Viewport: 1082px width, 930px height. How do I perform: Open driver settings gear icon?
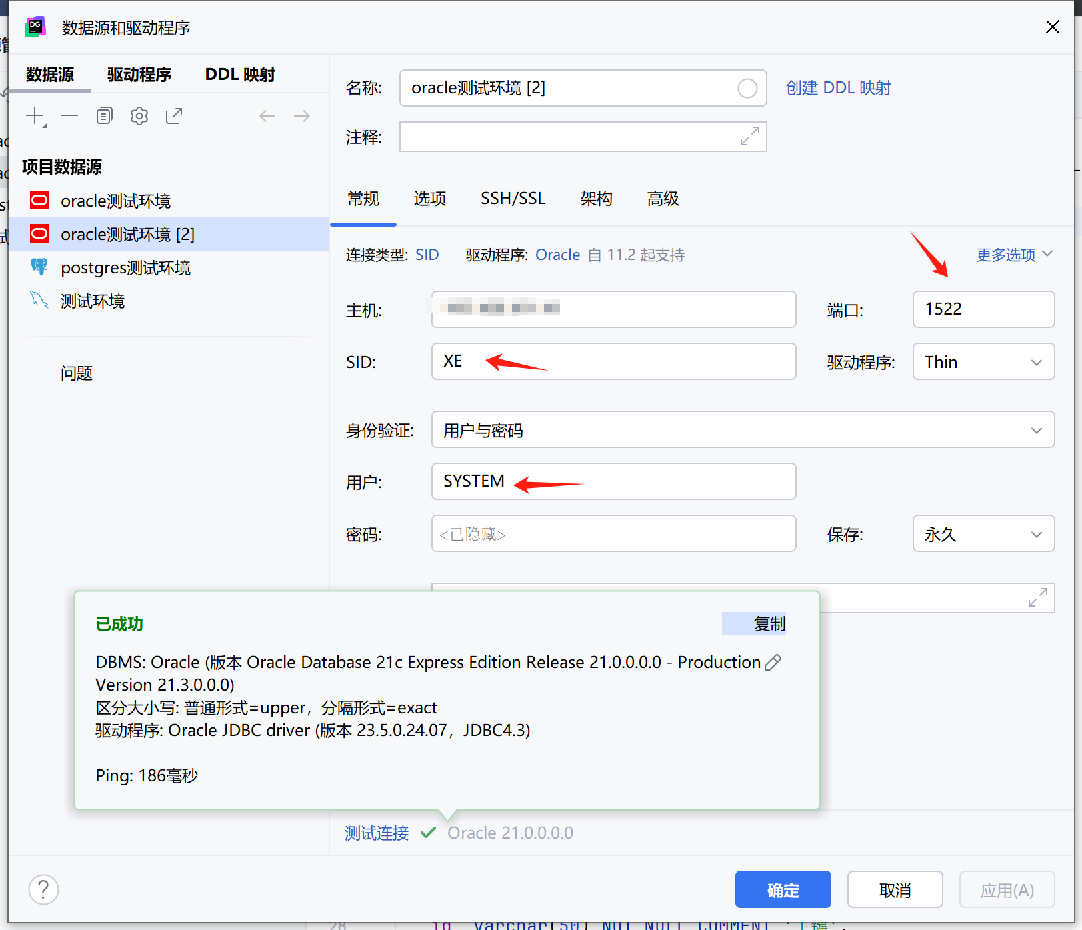[x=139, y=116]
